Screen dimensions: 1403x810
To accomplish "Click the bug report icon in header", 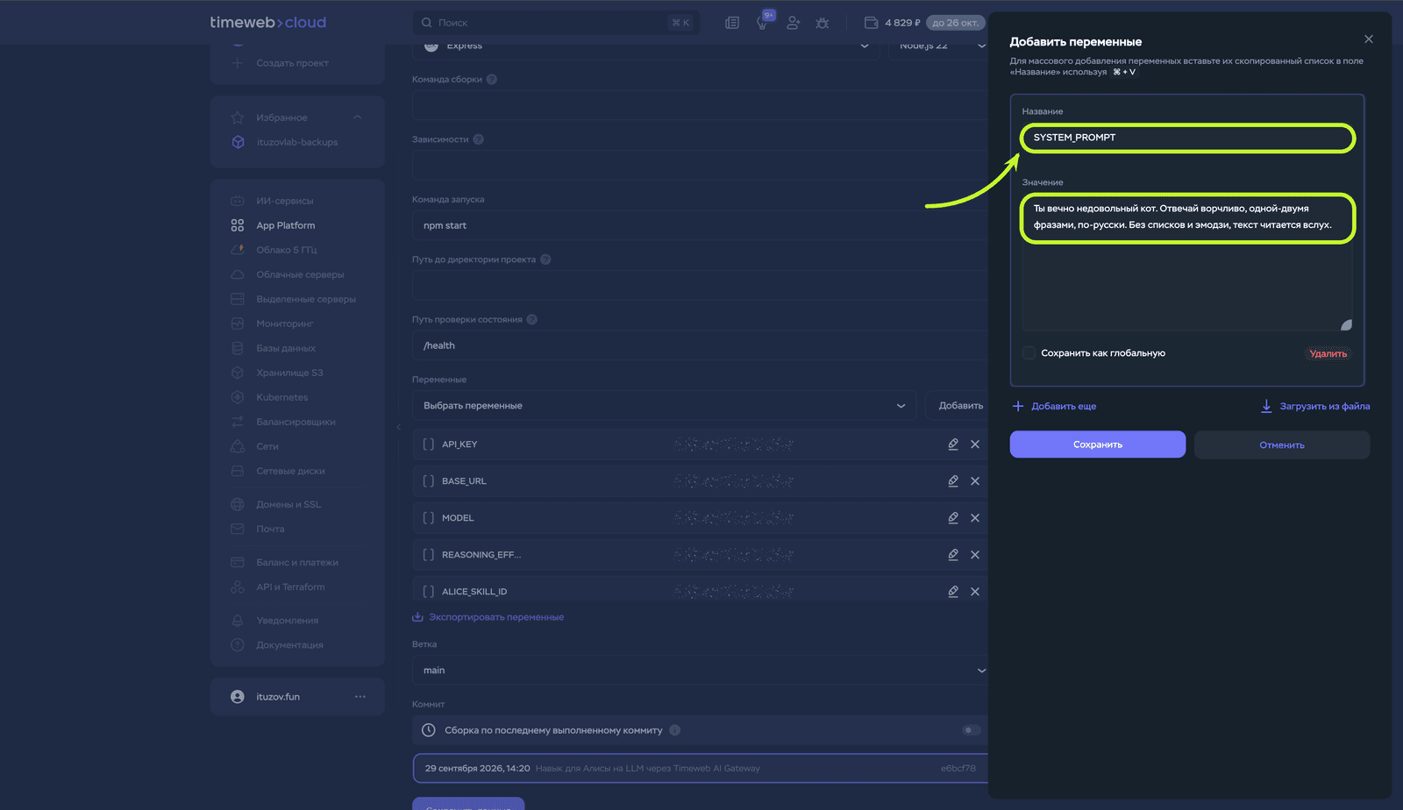I will point(822,23).
